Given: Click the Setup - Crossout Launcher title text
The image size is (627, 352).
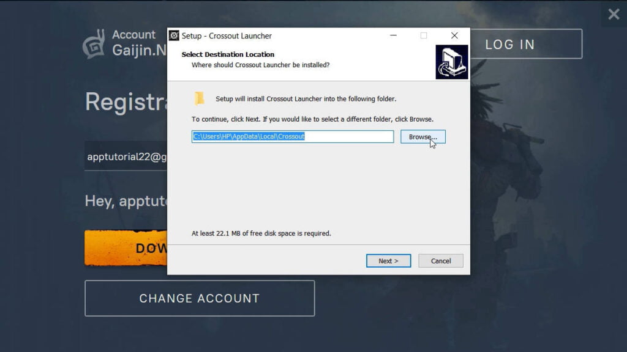Looking at the screenshot, I should 227,35.
